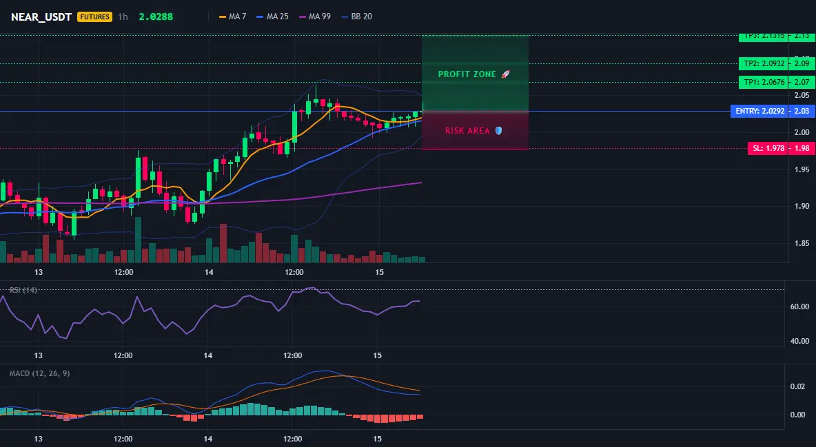Click date 15 on price chart time axis

(x=379, y=272)
